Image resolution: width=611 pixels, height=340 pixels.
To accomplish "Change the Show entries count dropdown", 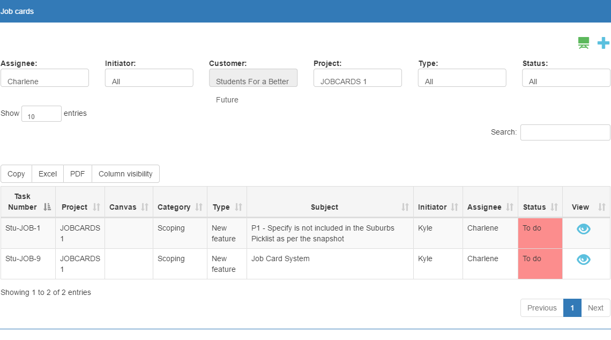I will point(41,114).
